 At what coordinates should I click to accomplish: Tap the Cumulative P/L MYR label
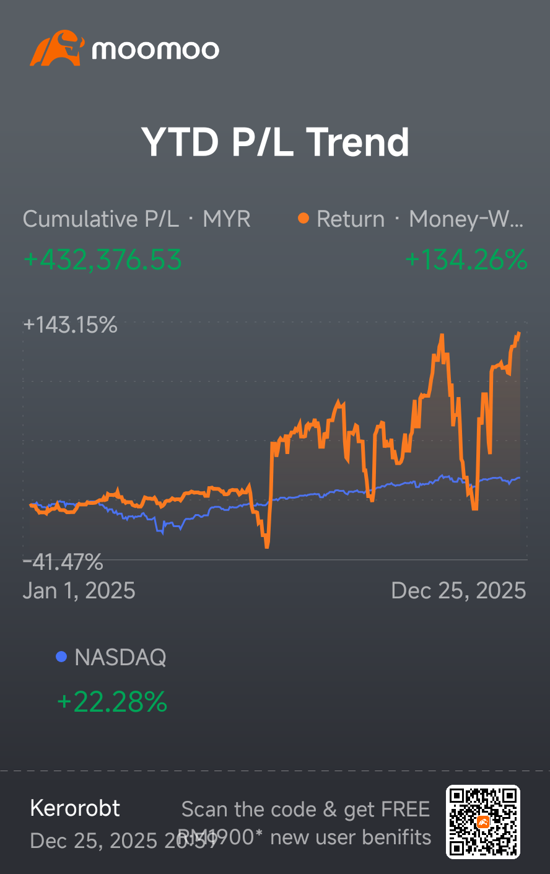[x=137, y=219]
